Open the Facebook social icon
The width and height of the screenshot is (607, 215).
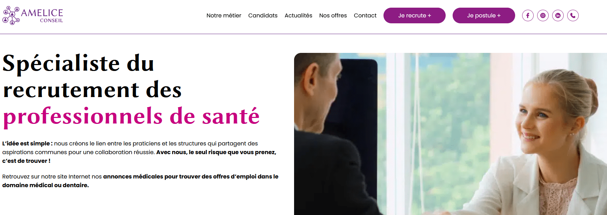tap(528, 16)
